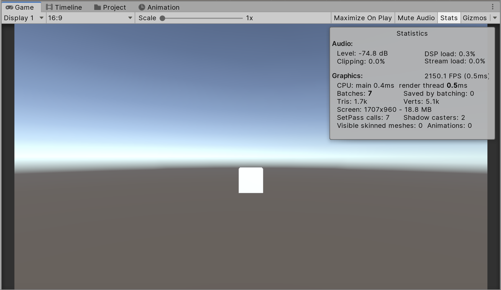This screenshot has width=501, height=290.
Task: Click the 1x scale value
Action: click(249, 18)
